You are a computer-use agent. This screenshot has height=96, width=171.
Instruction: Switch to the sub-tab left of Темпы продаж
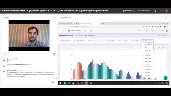pos(80,35)
